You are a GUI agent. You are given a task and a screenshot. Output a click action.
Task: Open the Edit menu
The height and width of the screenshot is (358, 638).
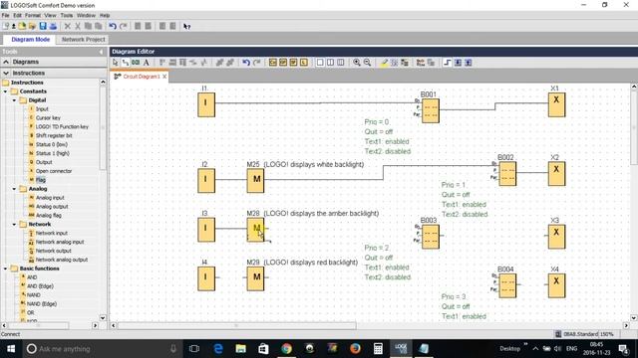coord(17,16)
